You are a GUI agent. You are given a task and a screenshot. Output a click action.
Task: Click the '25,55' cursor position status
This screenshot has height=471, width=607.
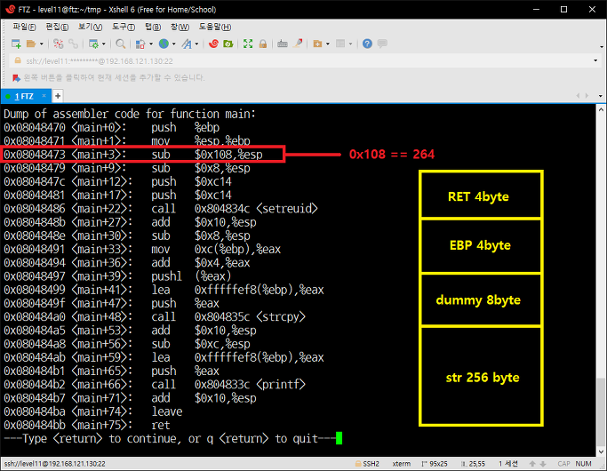472,464
